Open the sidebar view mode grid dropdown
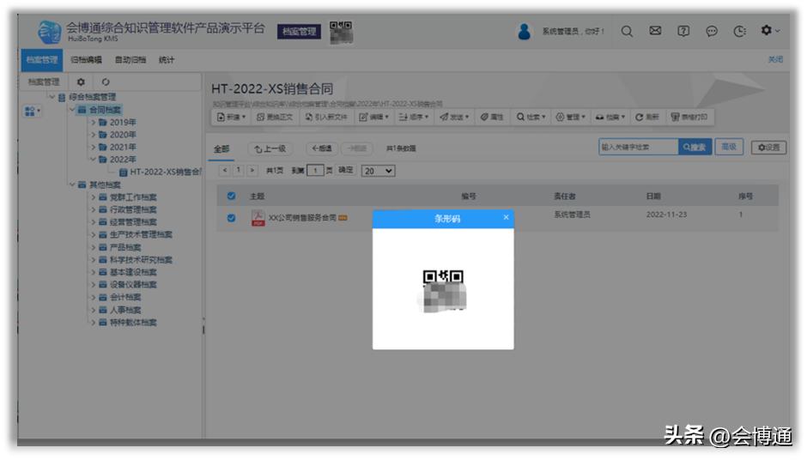The image size is (807, 460). coord(32,112)
